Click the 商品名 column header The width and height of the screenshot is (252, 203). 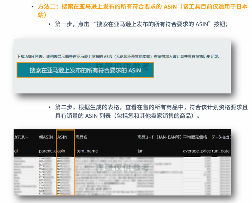point(81,137)
